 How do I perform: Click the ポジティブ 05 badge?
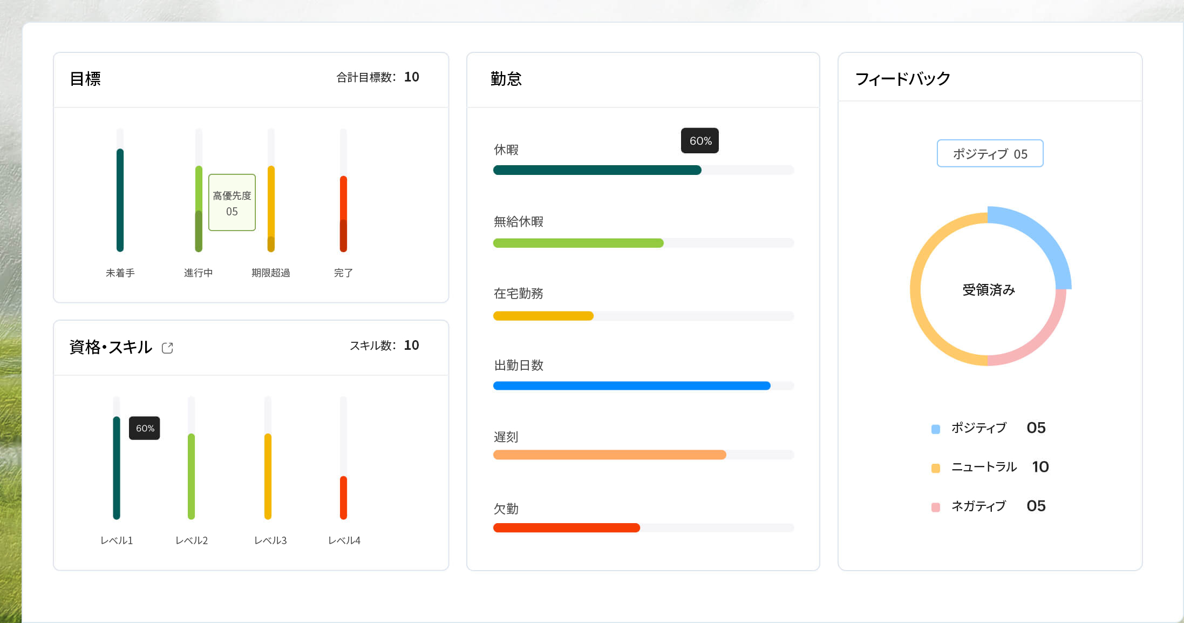click(990, 153)
